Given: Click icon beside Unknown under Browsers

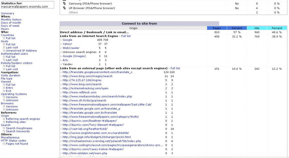Looking at the screenshot, I should pyautogui.click(x=4, y=110).
